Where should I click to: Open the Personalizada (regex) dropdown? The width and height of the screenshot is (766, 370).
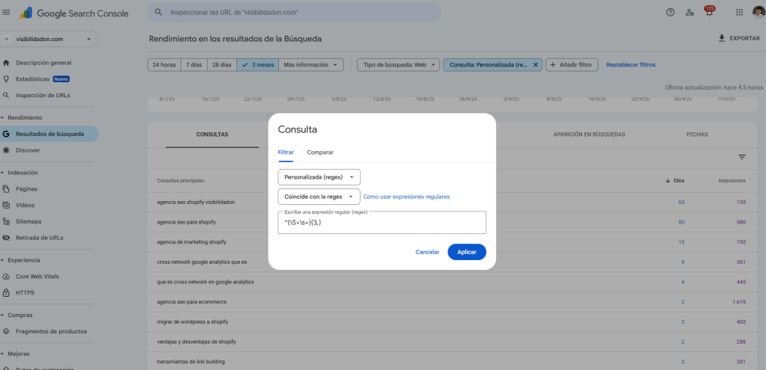click(319, 177)
